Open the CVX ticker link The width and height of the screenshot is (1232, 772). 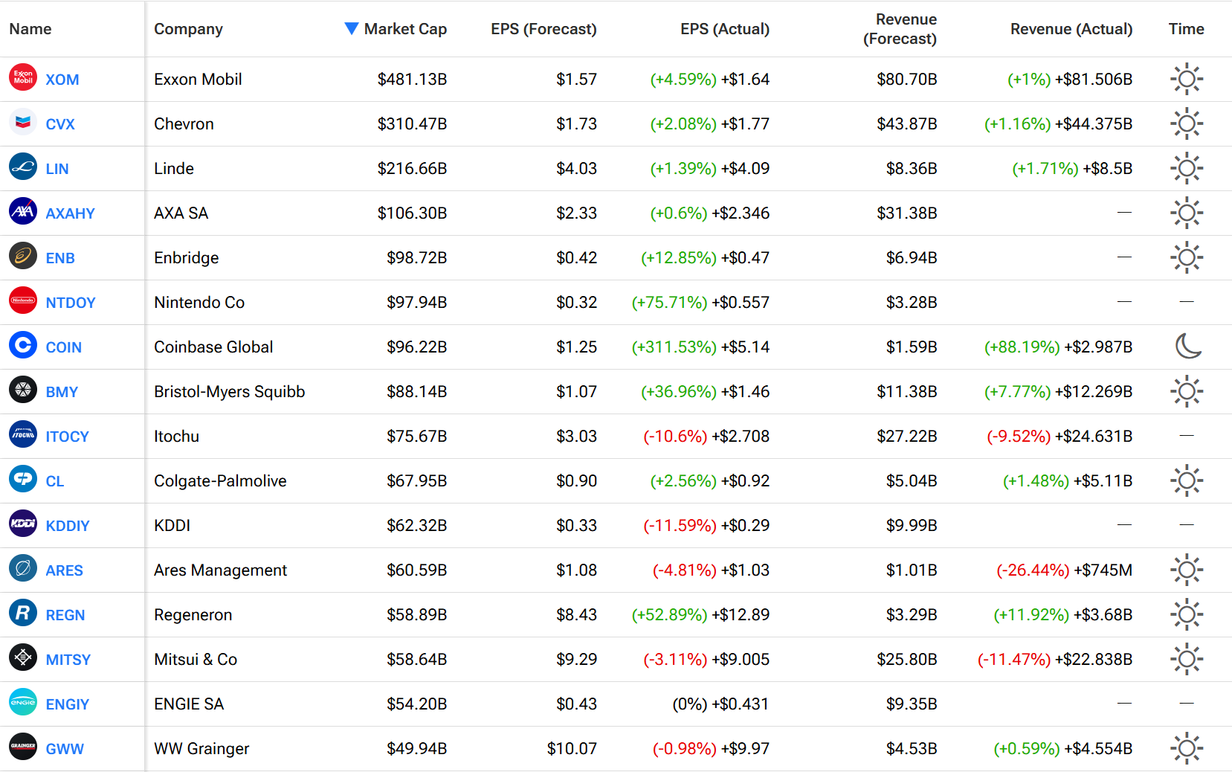[60, 124]
